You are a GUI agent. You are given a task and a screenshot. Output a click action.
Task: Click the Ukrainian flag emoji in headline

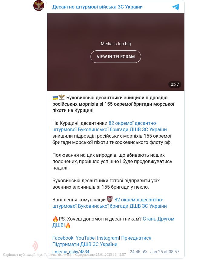55,98
